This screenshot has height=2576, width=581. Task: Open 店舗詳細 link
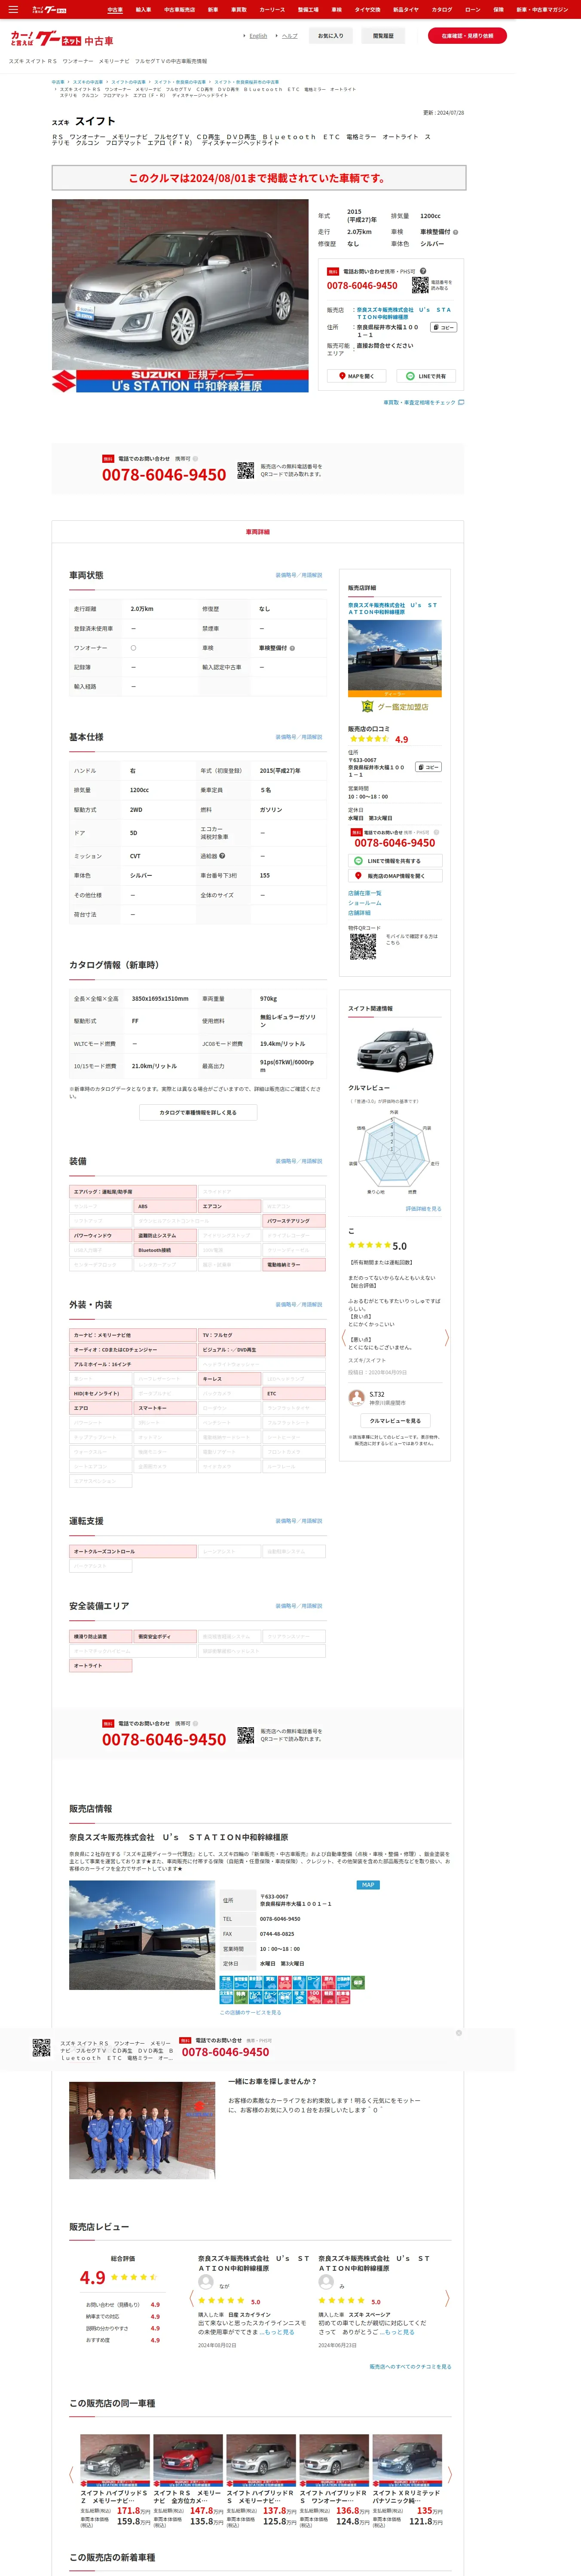click(x=359, y=913)
